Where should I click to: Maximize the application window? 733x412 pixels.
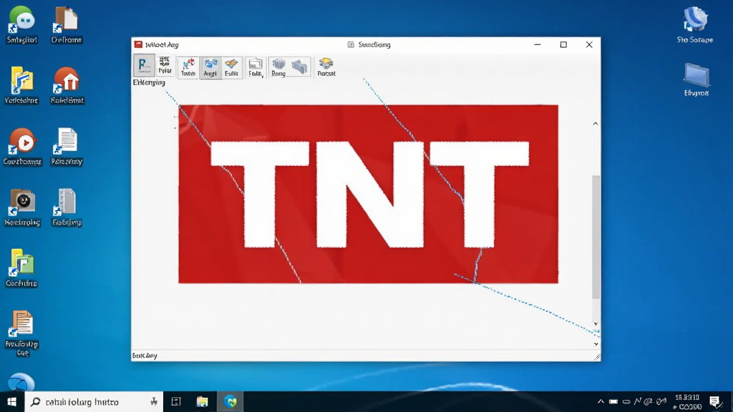563,44
